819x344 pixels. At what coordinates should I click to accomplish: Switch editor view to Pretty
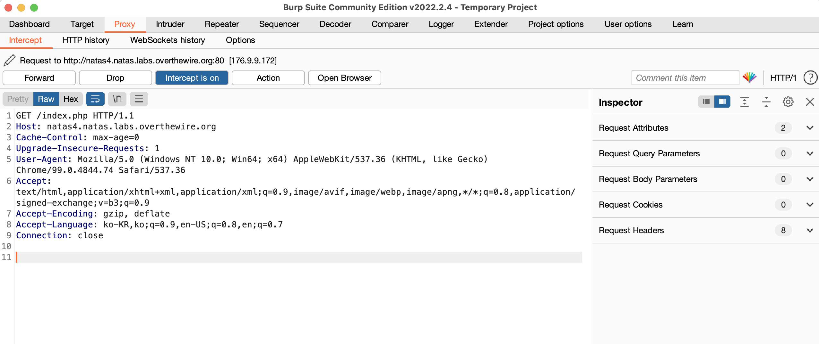[18, 99]
